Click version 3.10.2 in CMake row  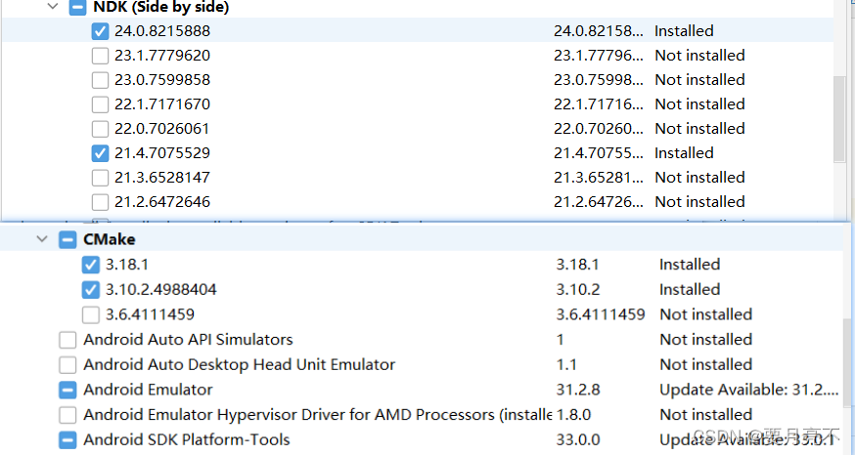578,290
